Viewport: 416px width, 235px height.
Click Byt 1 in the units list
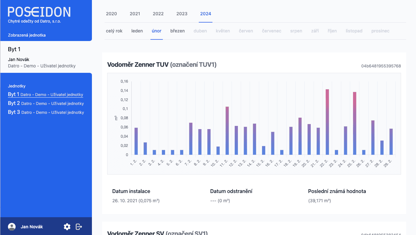[x=45, y=94]
